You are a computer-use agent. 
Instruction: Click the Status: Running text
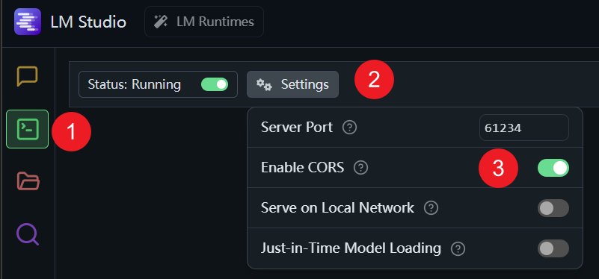pos(134,84)
